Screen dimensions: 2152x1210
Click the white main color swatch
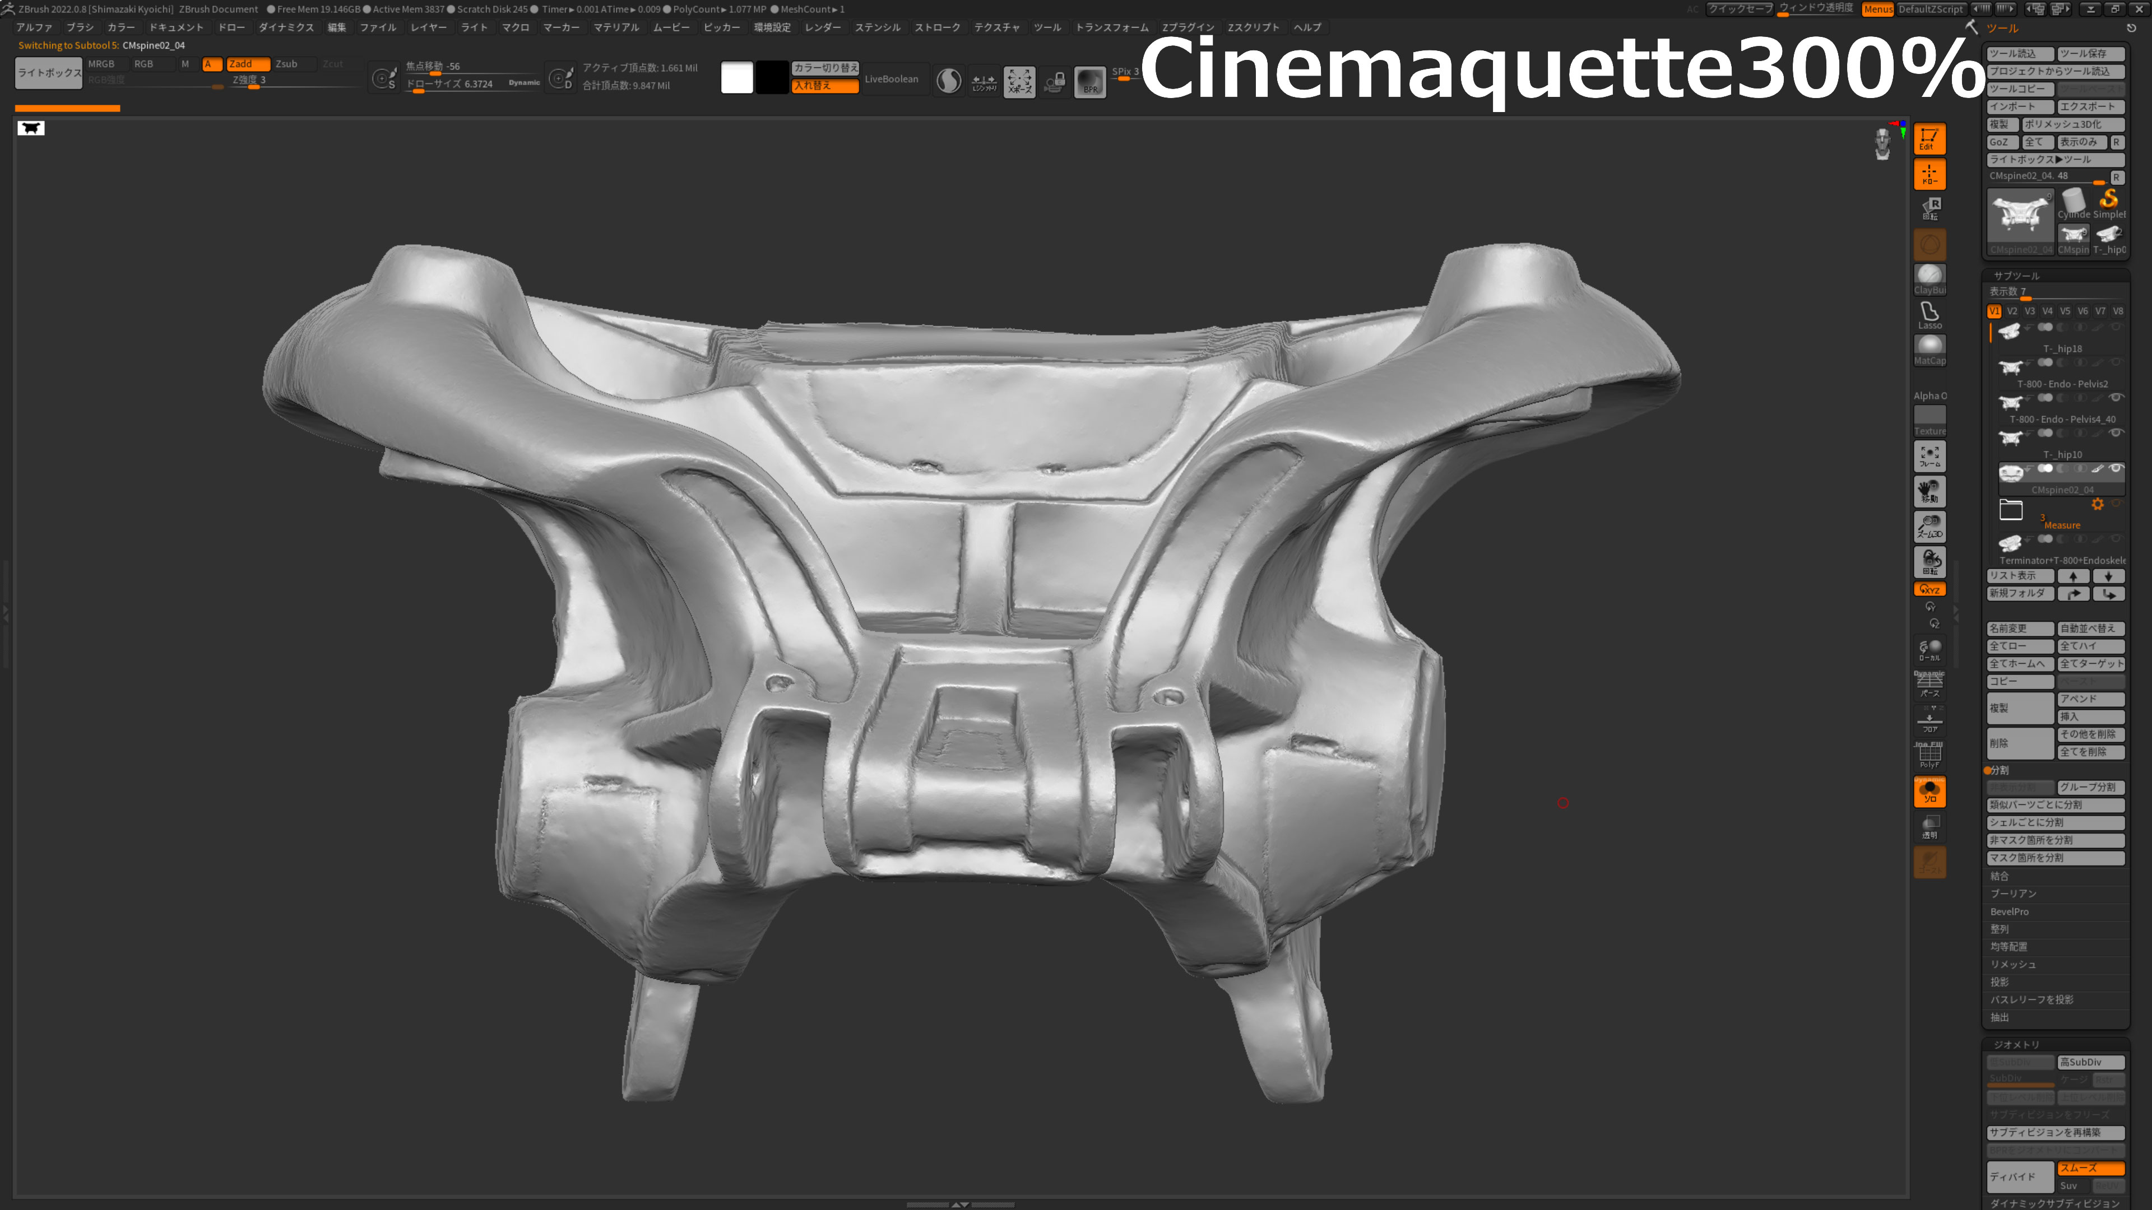click(x=737, y=78)
